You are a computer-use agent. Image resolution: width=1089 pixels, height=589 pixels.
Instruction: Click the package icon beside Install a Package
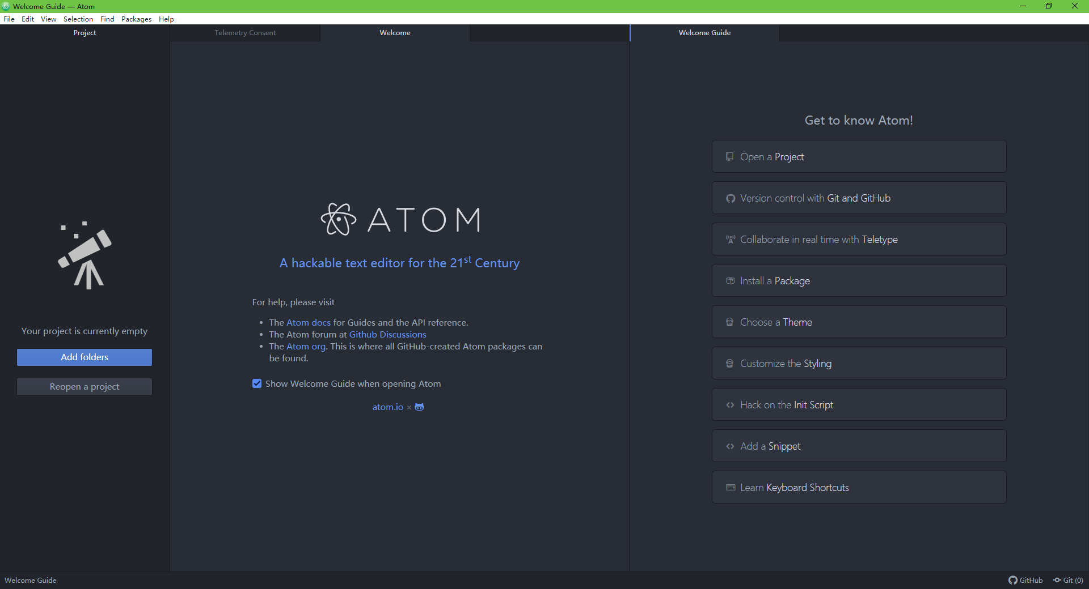pos(731,281)
